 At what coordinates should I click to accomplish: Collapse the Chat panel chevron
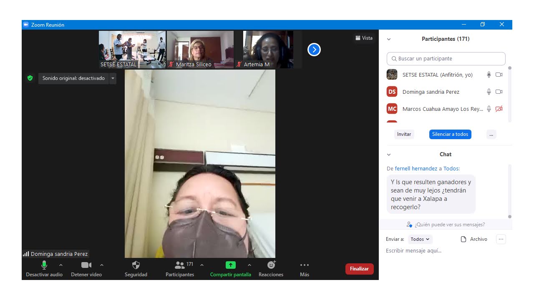click(389, 155)
